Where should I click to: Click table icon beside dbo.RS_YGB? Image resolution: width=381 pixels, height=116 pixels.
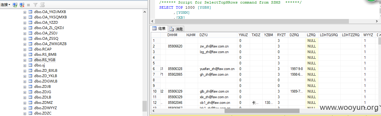pyautogui.click(x=30, y=60)
